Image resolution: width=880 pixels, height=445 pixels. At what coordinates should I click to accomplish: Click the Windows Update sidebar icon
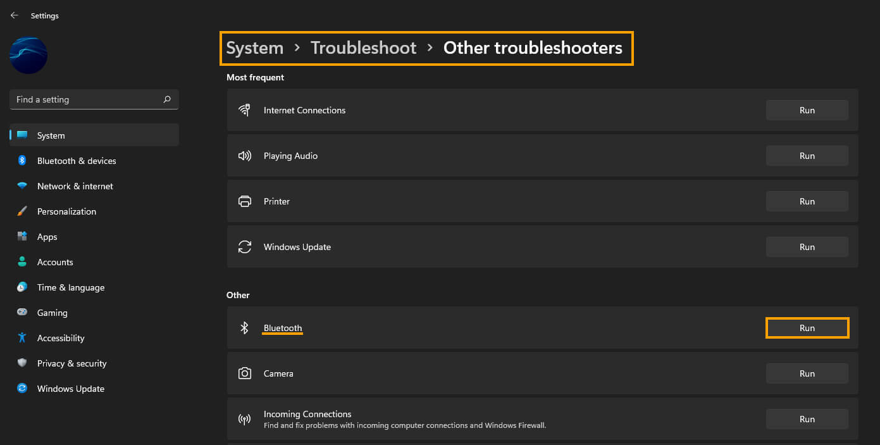(x=22, y=389)
